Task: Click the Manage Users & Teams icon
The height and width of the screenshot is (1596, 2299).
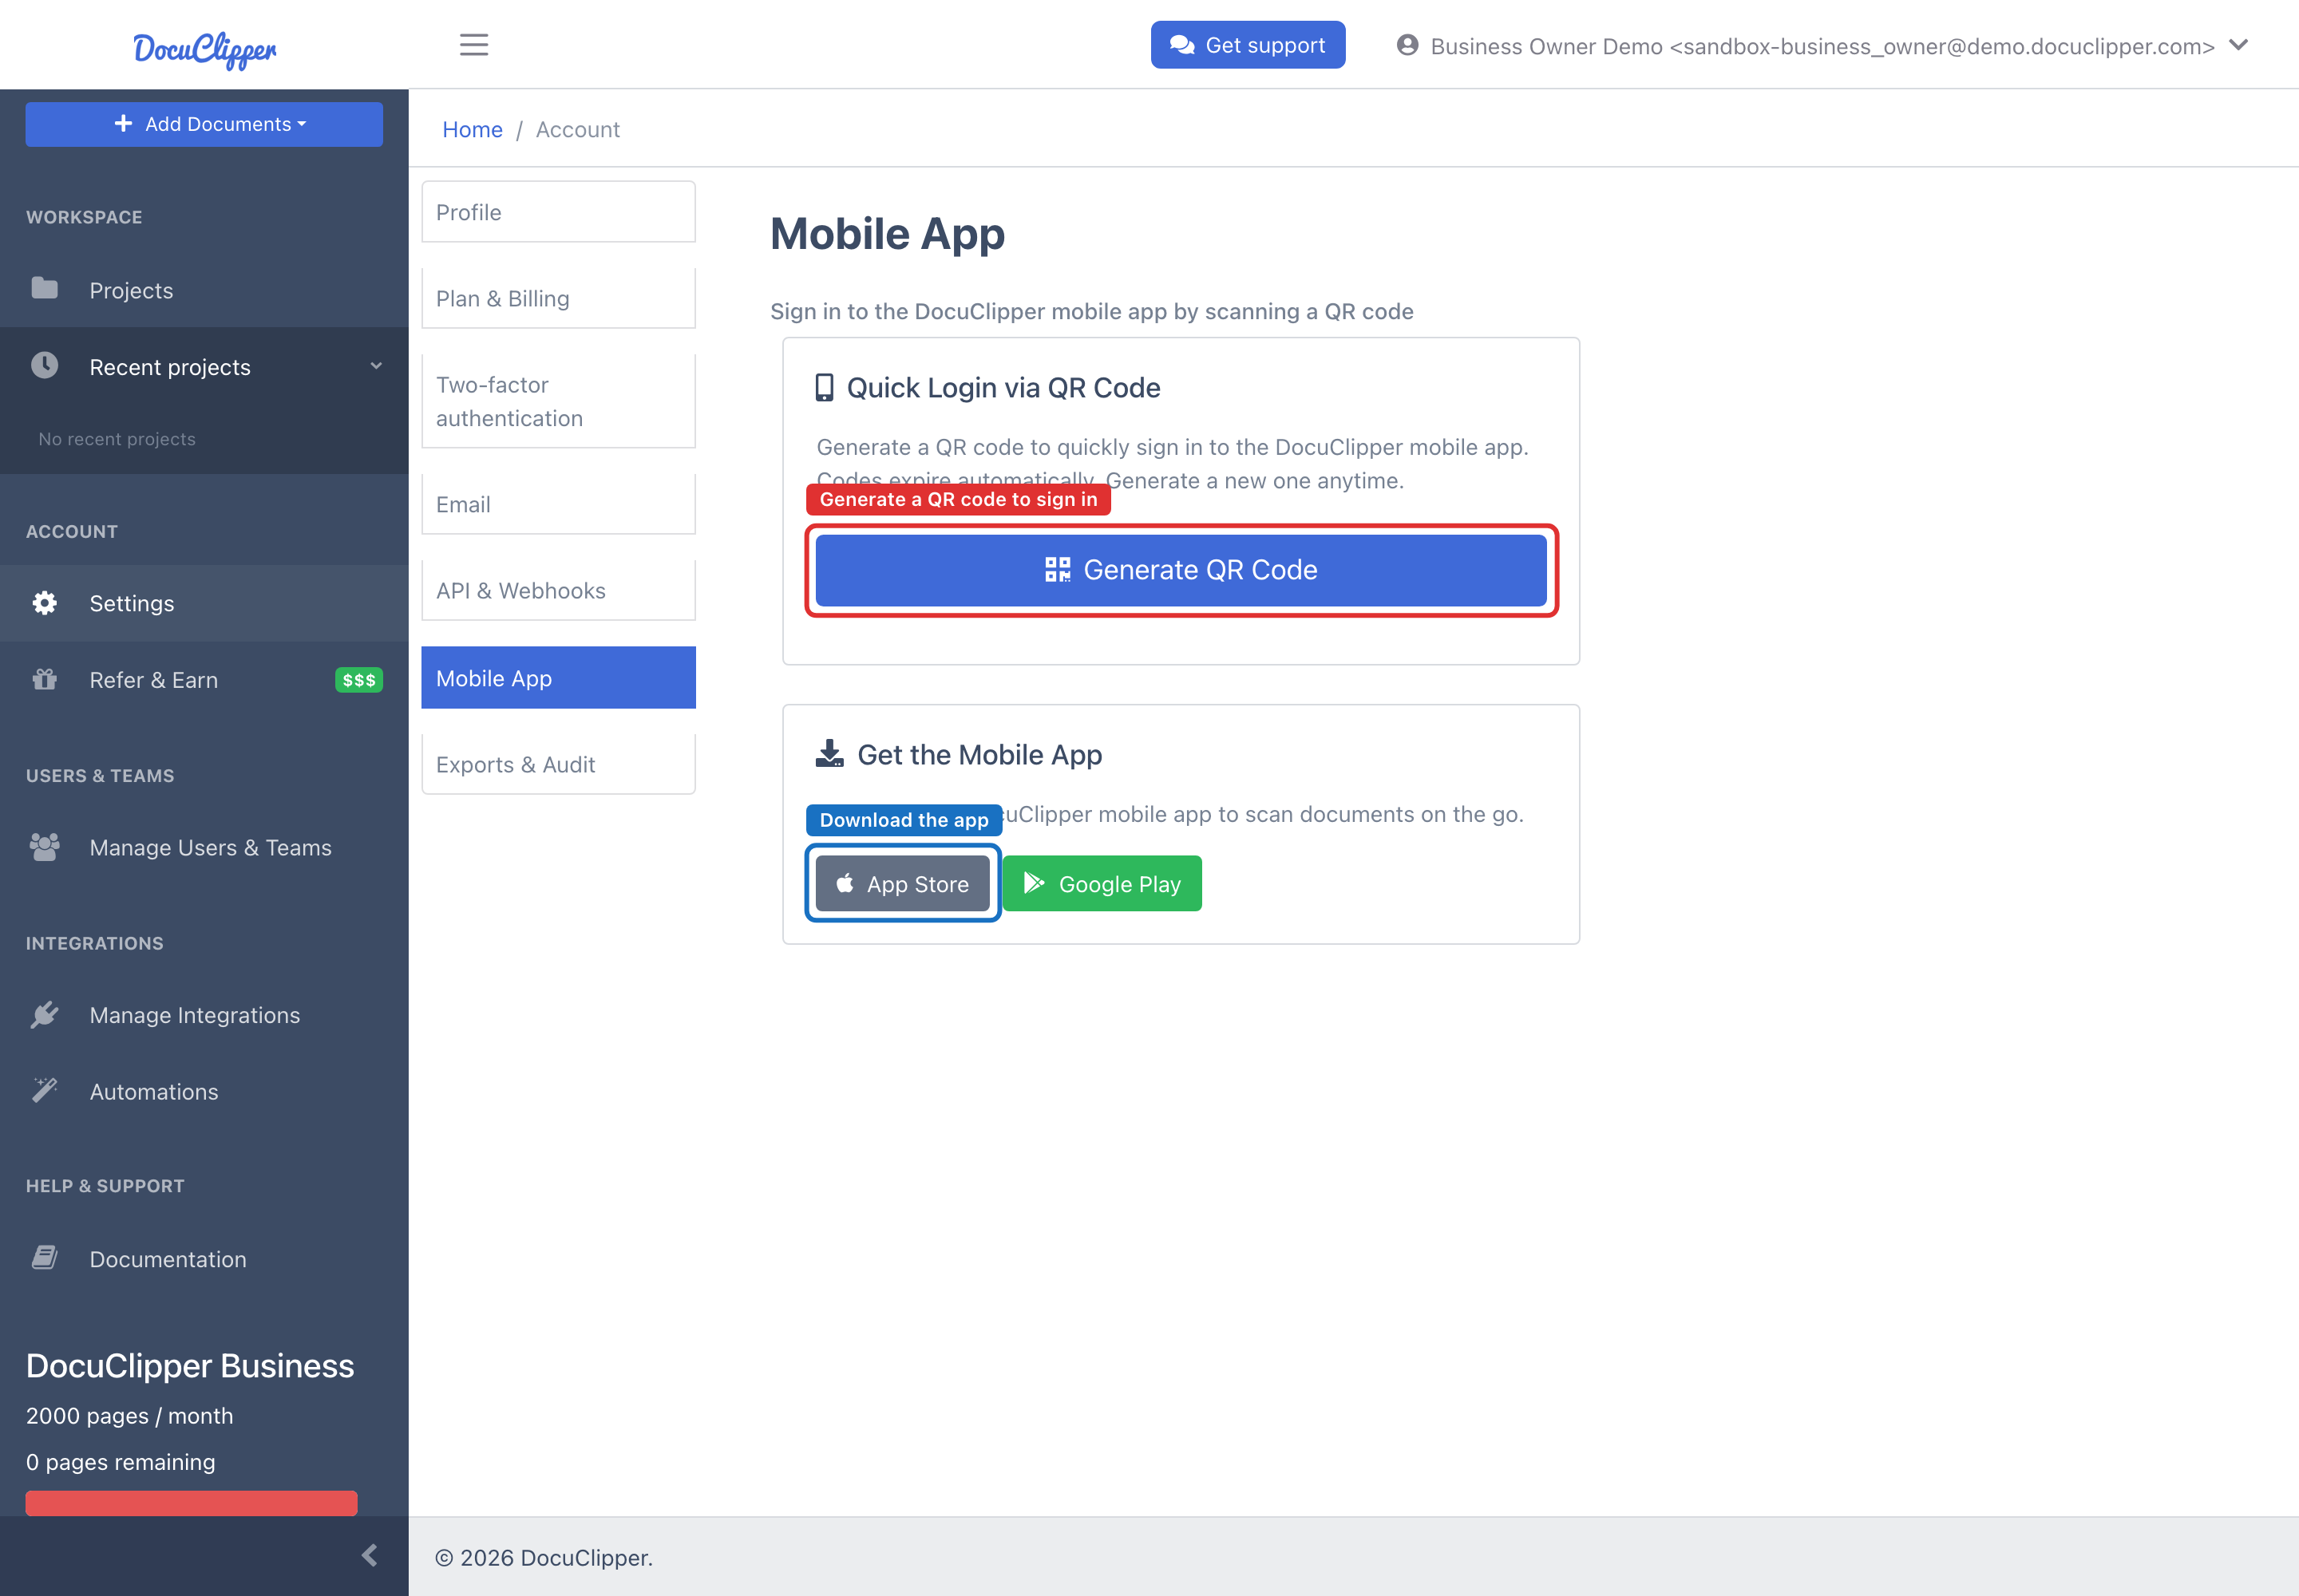Action: pyautogui.click(x=44, y=847)
